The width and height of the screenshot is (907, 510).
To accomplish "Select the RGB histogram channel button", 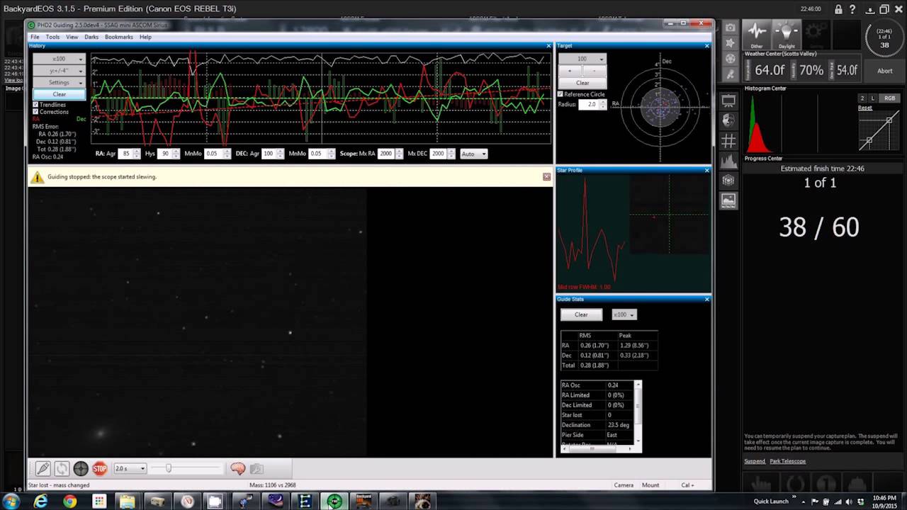I will pyautogui.click(x=889, y=98).
